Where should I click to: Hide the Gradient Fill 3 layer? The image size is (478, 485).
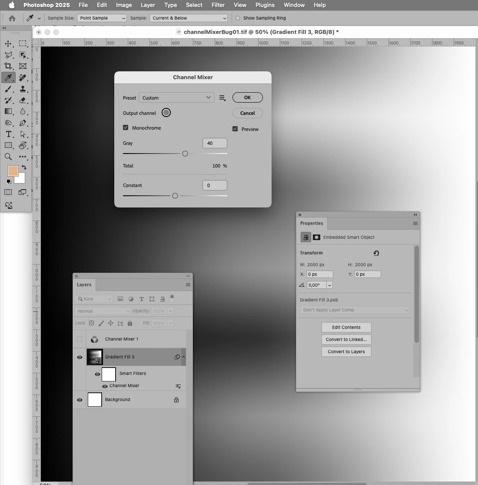tap(80, 357)
